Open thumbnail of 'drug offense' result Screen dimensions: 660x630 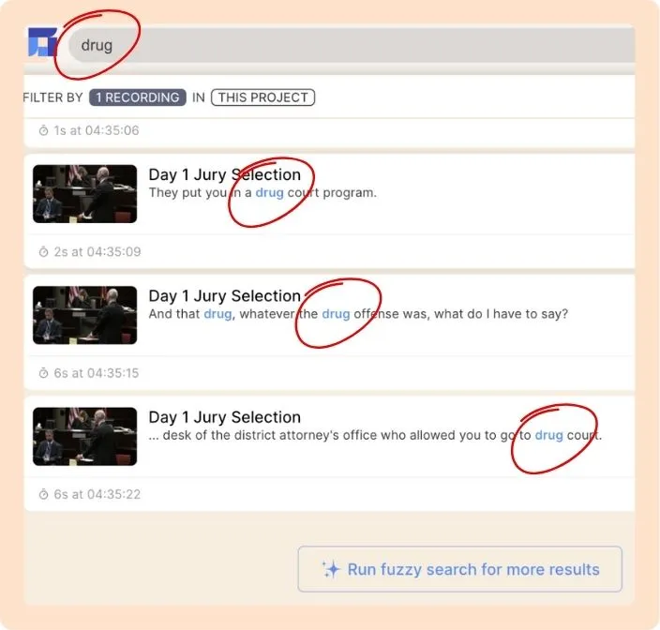click(x=85, y=315)
